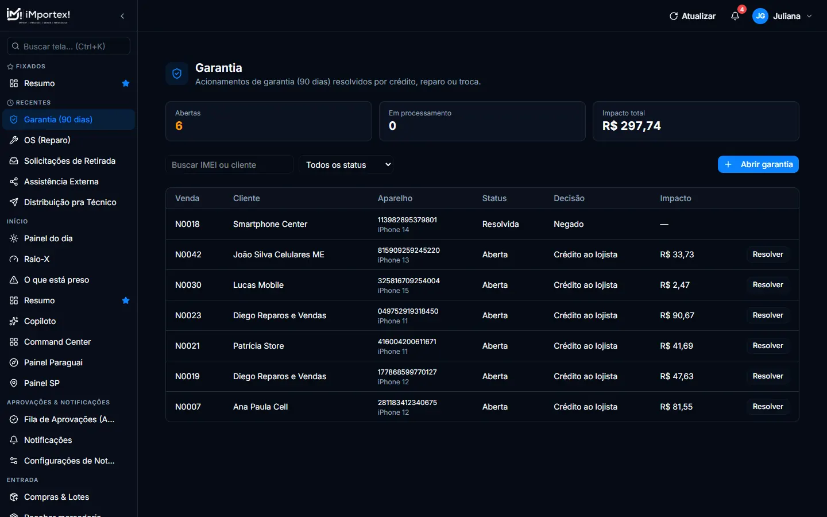The image size is (827, 517).
Task: Resolver the N0023 Diego Reparos warranty
Action: coord(768,315)
